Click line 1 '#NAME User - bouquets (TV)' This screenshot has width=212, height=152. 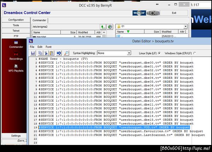click(63, 59)
